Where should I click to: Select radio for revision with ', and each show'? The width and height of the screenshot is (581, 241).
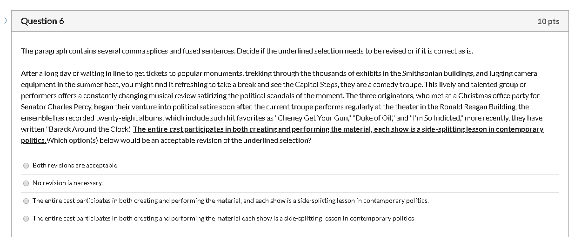pyautogui.click(x=26, y=201)
